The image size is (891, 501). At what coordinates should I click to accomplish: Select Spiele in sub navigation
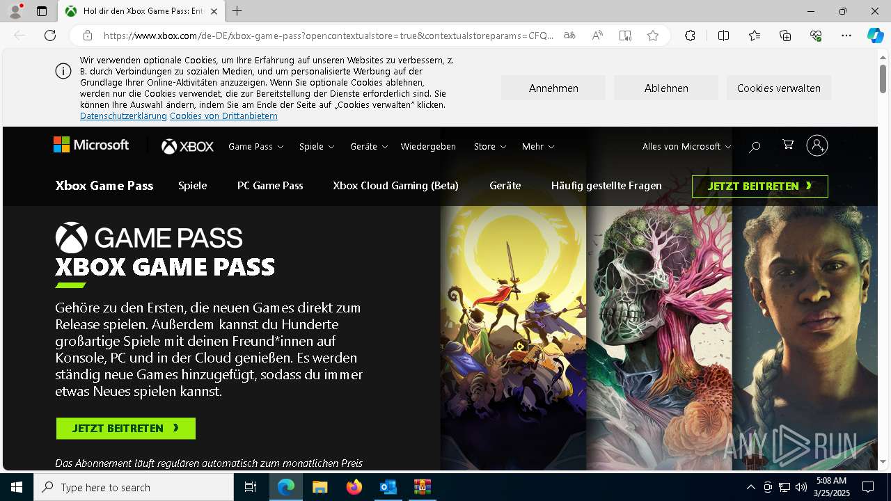tap(193, 186)
